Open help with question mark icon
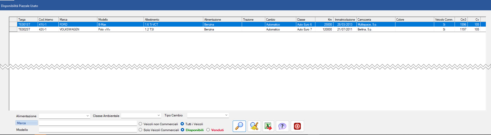Screen dimensions: 491x135 coord(282,126)
